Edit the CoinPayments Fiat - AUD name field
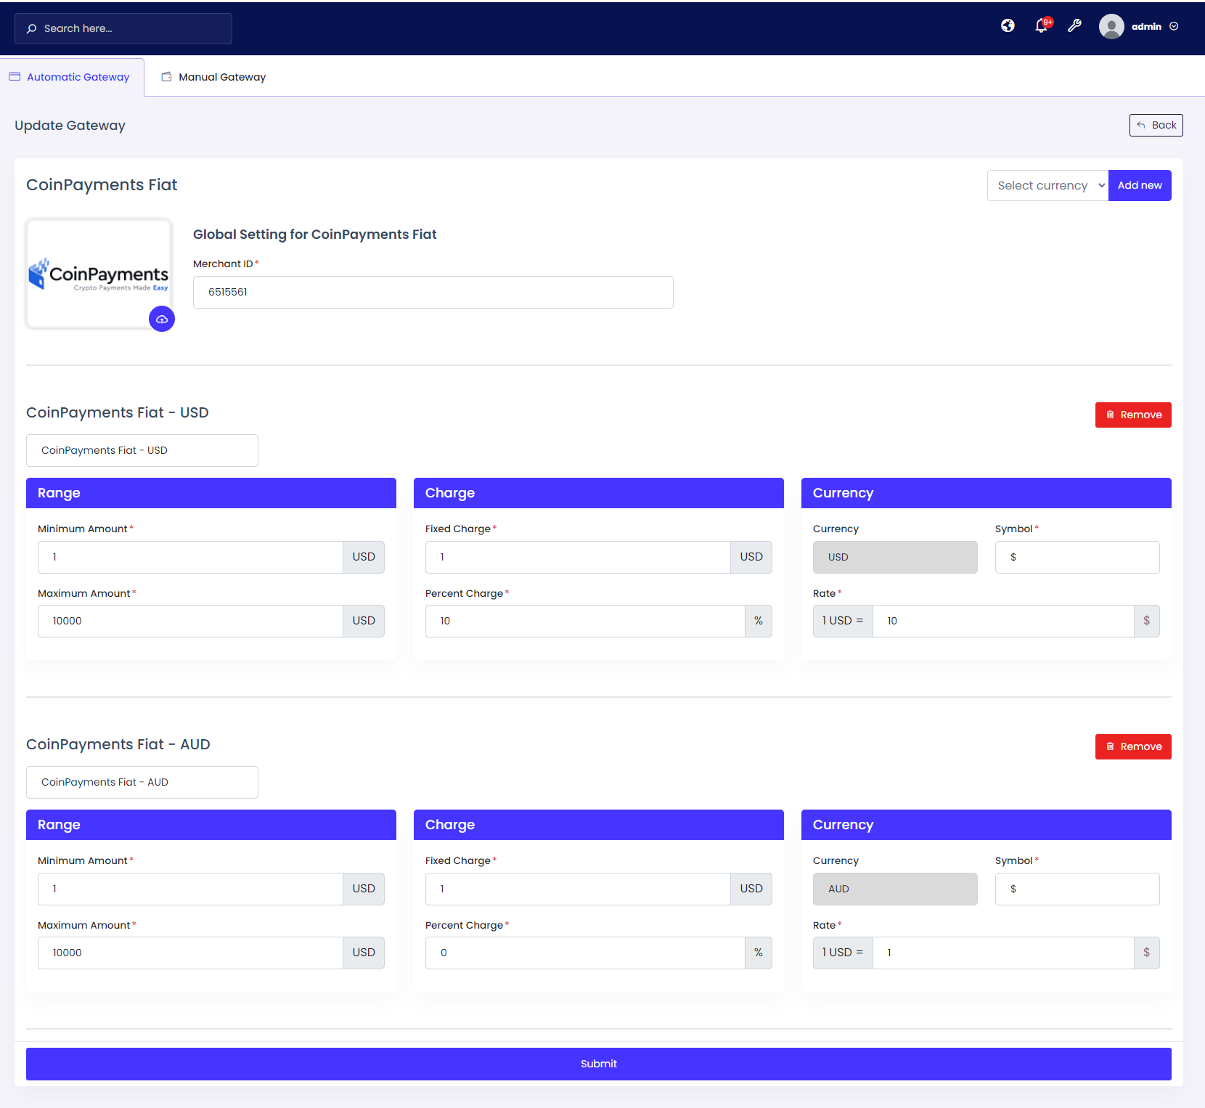This screenshot has width=1205, height=1108. click(142, 783)
